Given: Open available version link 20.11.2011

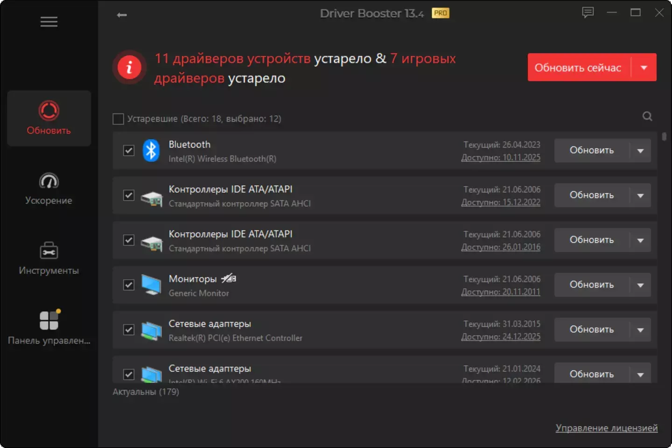Looking at the screenshot, I should pyautogui.click(x=501, y=292).
